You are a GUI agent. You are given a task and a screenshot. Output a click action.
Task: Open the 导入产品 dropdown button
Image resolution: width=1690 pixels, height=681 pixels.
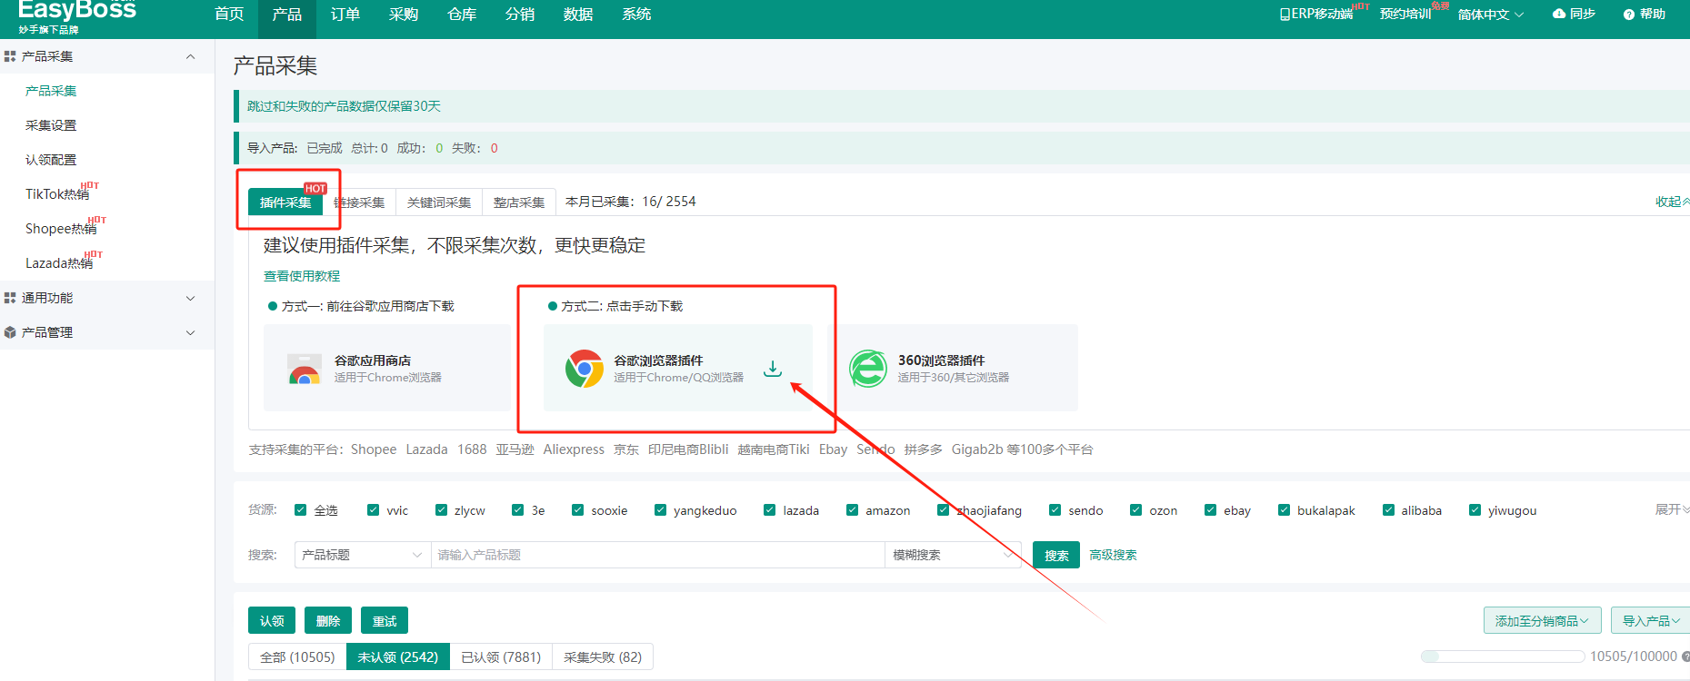(1651, 621)
